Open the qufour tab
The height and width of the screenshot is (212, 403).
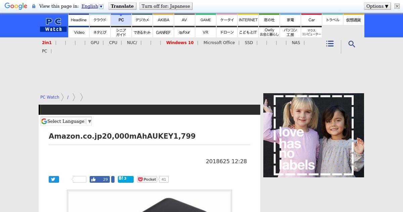[x=184, y=32]
